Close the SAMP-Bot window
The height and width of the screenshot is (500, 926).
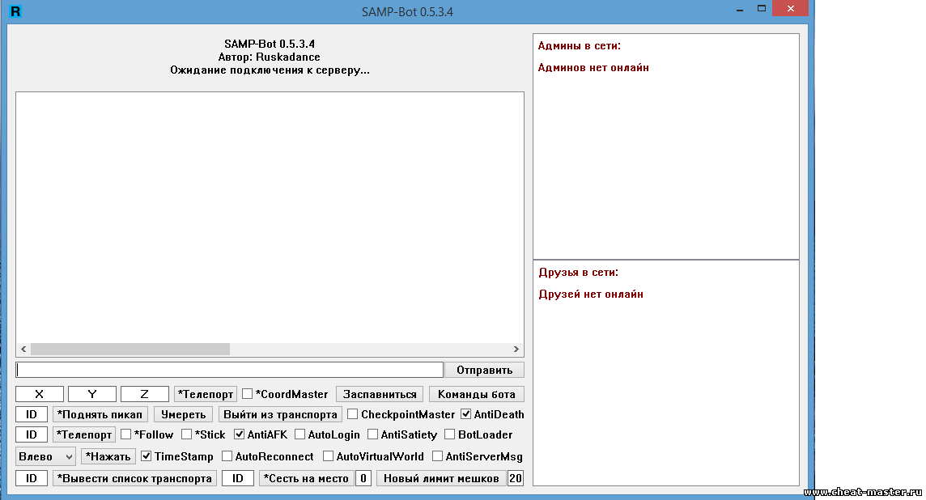[790, 8]
